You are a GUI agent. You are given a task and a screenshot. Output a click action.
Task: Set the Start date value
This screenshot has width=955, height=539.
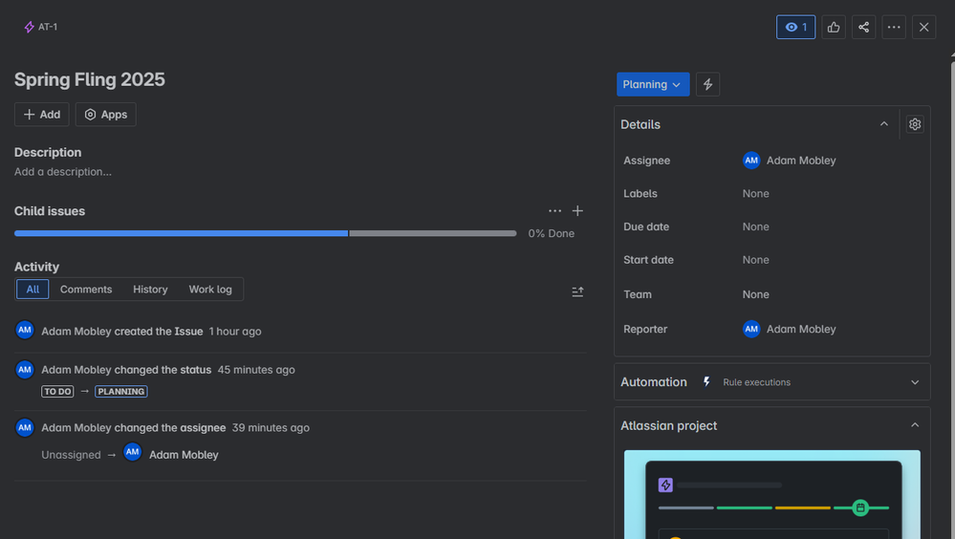point(756,259)
